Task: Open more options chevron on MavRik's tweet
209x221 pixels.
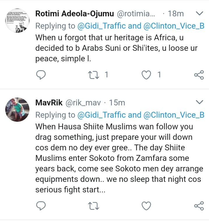Action: (199, 102)
